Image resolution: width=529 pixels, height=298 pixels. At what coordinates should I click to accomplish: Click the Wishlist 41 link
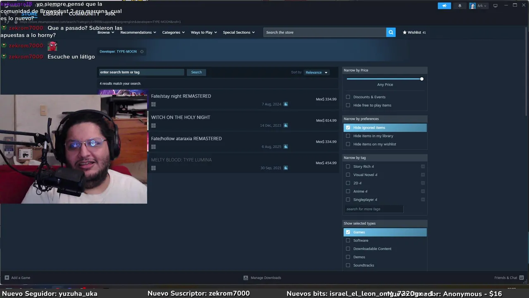tap(414, 32)
